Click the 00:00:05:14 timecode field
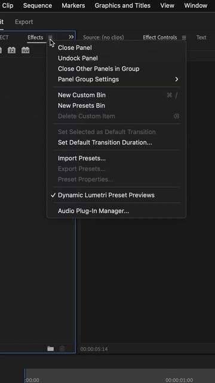This screenshot has width=215, height=383. [x=94, y=349]
